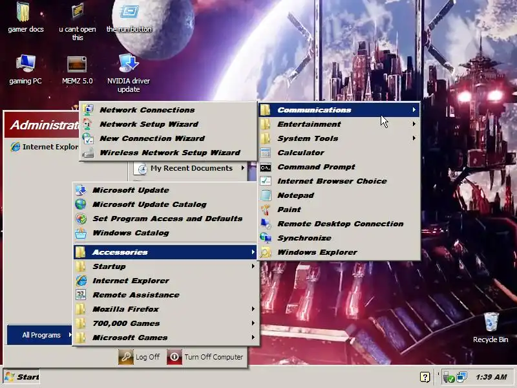Open the gamer docs desktop folder icon

[23, 12]
